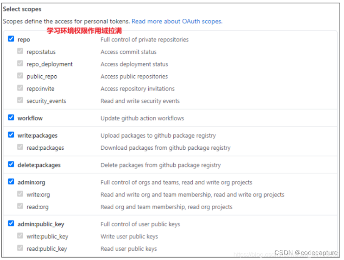Click the 'admin:org' label
The height and width of the screenshot is (260, 344).
[31, 182]
